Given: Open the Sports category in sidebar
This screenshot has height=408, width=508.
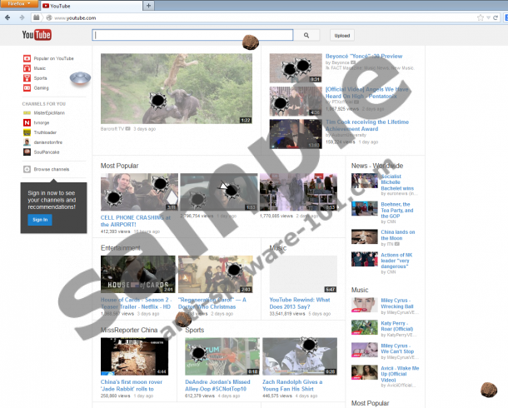Looking at the screenshot, I should [40, 77].
